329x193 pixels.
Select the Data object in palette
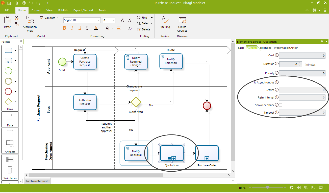[10, 117]
